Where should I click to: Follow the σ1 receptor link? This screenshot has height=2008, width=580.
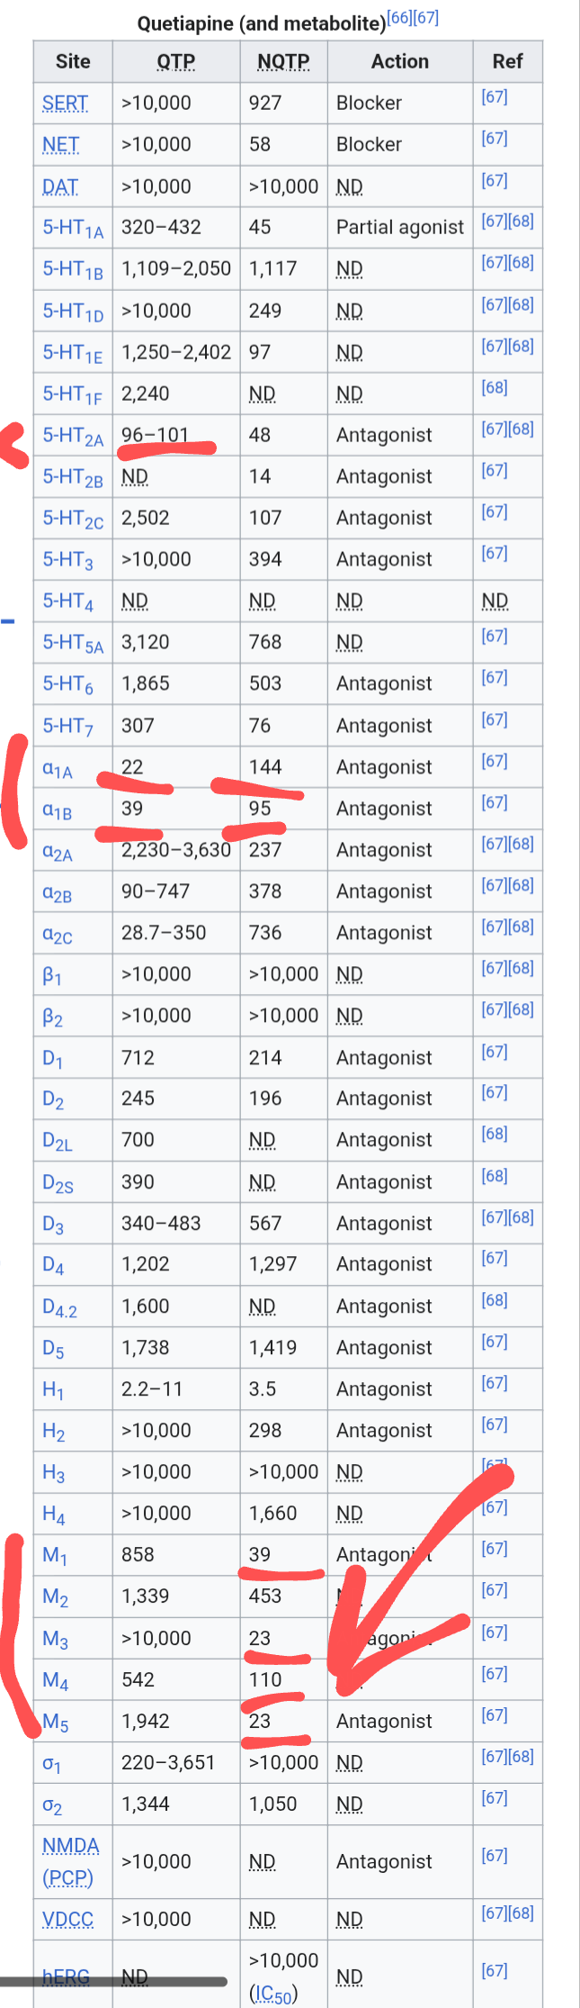pyautogui.click(x=51, y=1764)
